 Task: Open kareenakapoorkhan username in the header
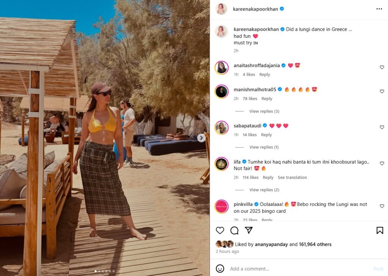[255, 9]
